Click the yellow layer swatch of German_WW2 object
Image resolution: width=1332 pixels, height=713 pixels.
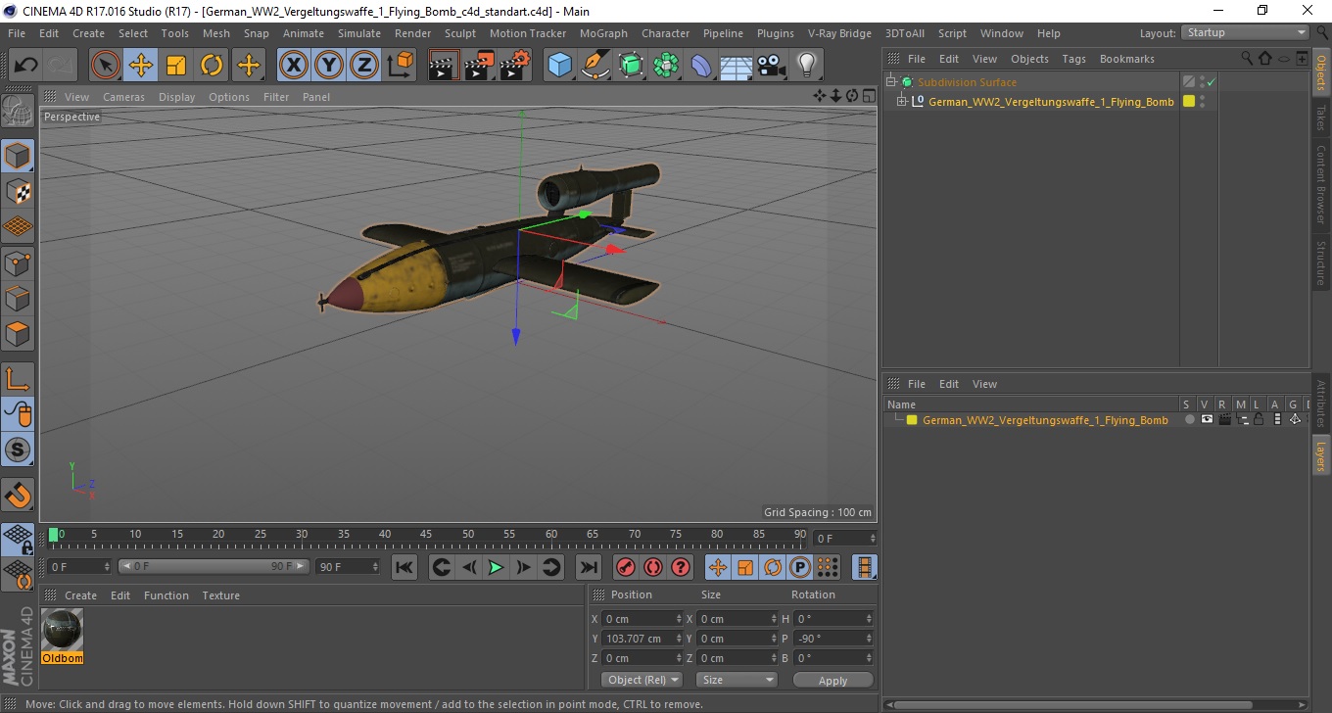coord(1189,101)
